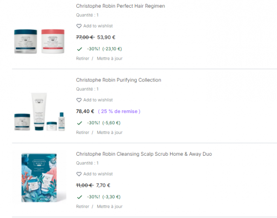Click heart icon for Purifying Collection
This screenshot has width=277, height=218.
pos(79,100)
